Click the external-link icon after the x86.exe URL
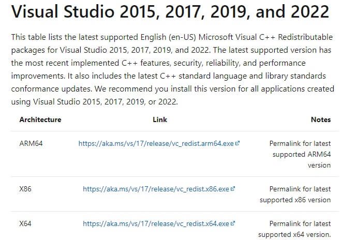Screen dimensions: 341x240 [233, 188]
